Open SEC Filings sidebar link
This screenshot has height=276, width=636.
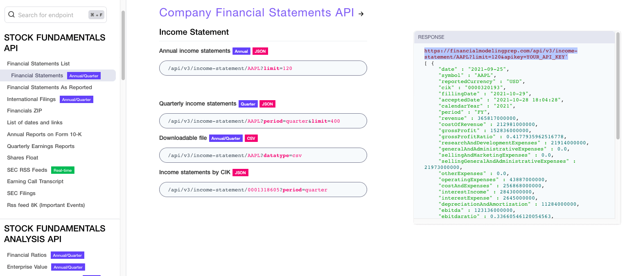[x=21, y=193]
